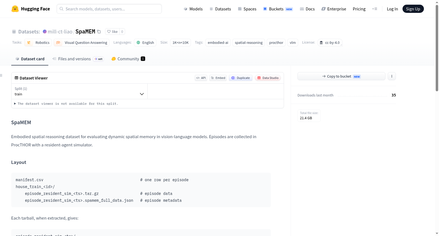Click the spatial-reasoning tag
Viewport: 439px width, 236px height.
(x=249, y=42)
